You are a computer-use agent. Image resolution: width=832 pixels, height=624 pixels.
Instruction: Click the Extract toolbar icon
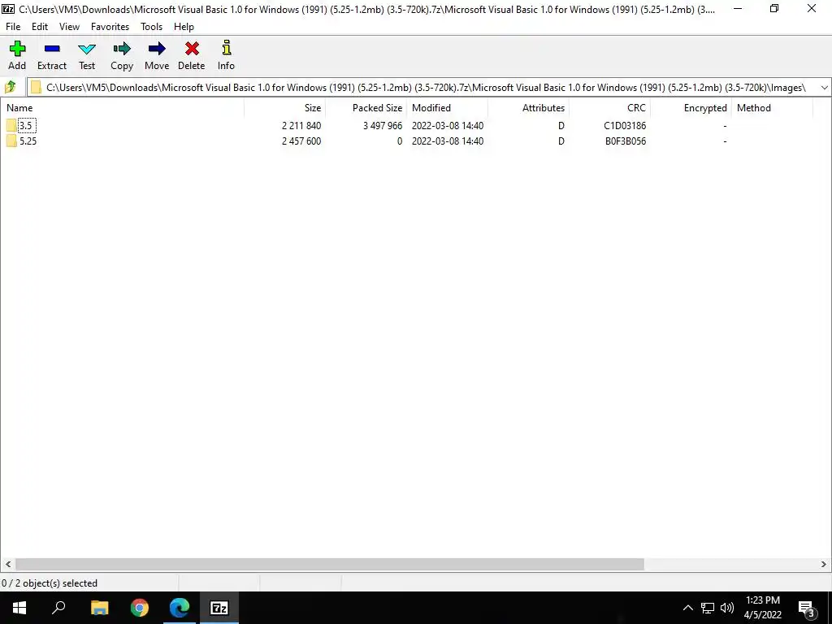click(52, 50)
